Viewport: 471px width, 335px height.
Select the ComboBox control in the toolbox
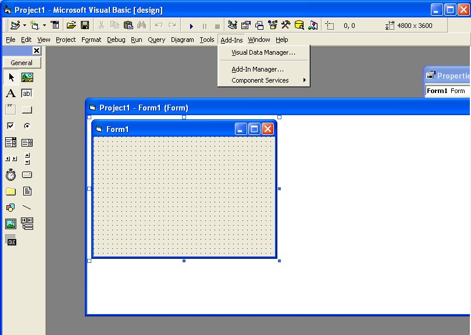tap(11, 142)
